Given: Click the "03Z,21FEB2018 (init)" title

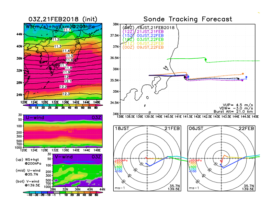Looking at the screenshot, I should [x=63, y=19].
